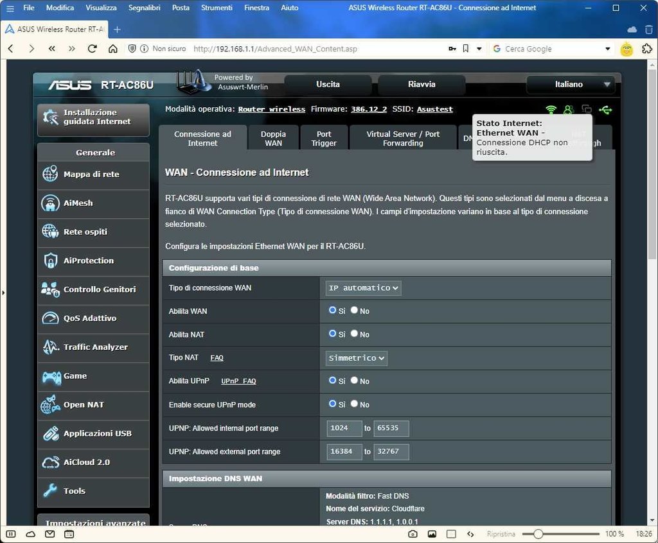This screenshot has height=543, width=658.
Task: Open QoS Adattivo page
Action: click(x=94, y=318)
